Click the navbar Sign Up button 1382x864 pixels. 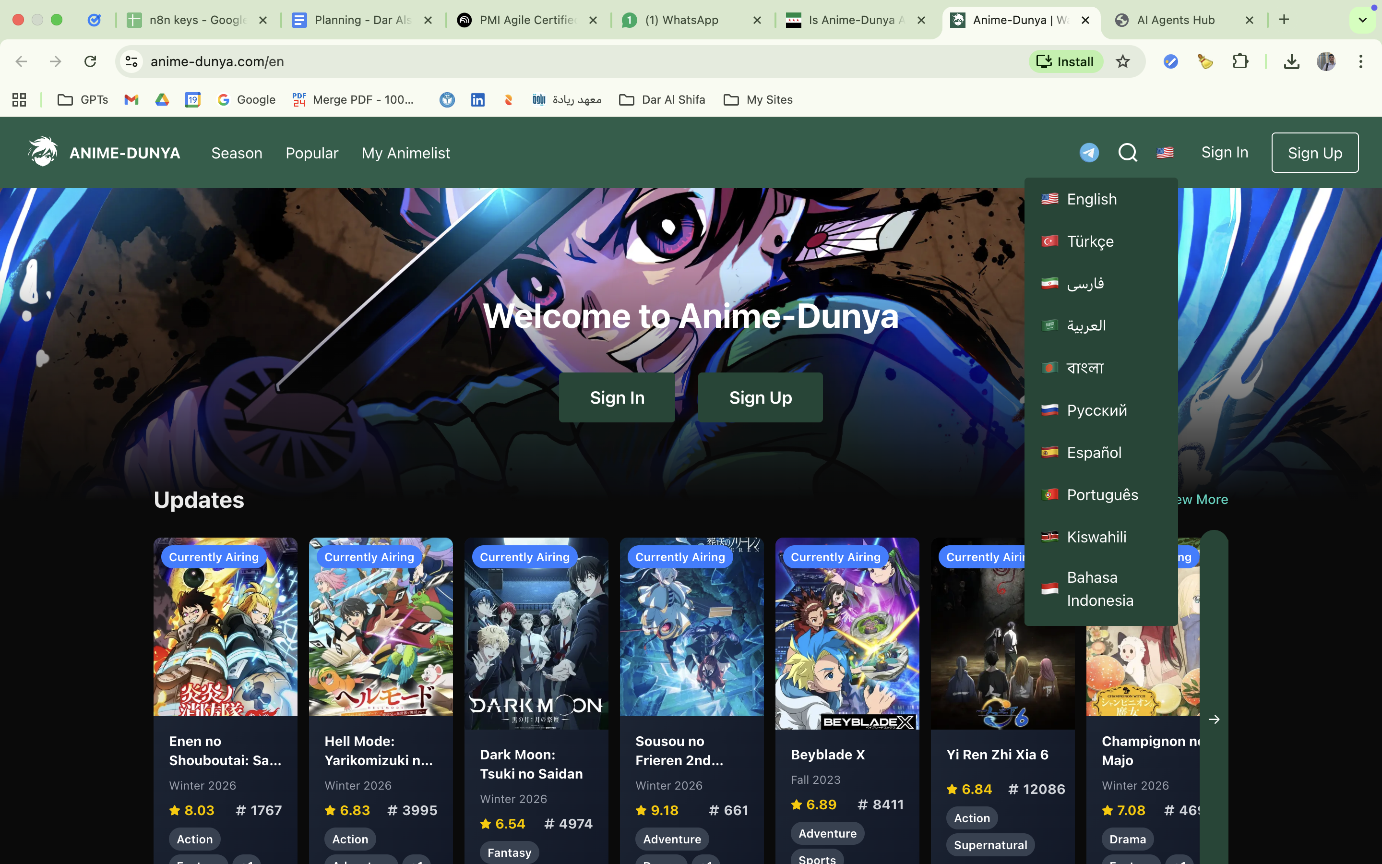[1314, 153]
